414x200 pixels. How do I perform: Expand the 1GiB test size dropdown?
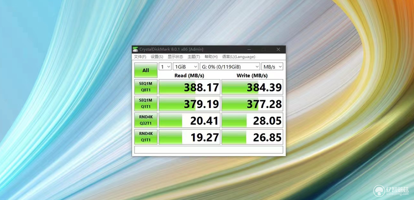click(x=186, y=67)
